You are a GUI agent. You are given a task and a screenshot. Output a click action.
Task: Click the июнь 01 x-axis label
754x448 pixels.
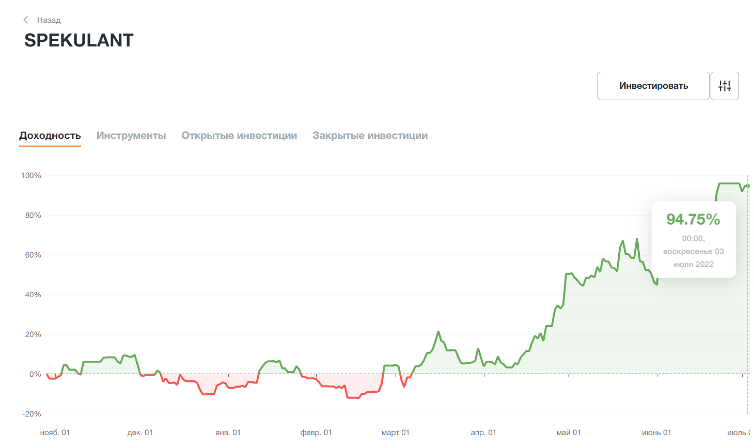(657, 433)
